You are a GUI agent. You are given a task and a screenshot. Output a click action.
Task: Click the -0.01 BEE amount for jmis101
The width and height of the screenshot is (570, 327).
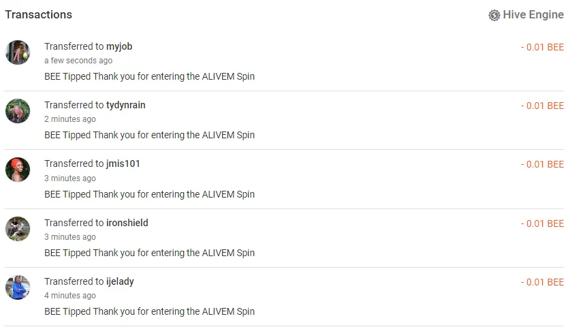point(542,164)
